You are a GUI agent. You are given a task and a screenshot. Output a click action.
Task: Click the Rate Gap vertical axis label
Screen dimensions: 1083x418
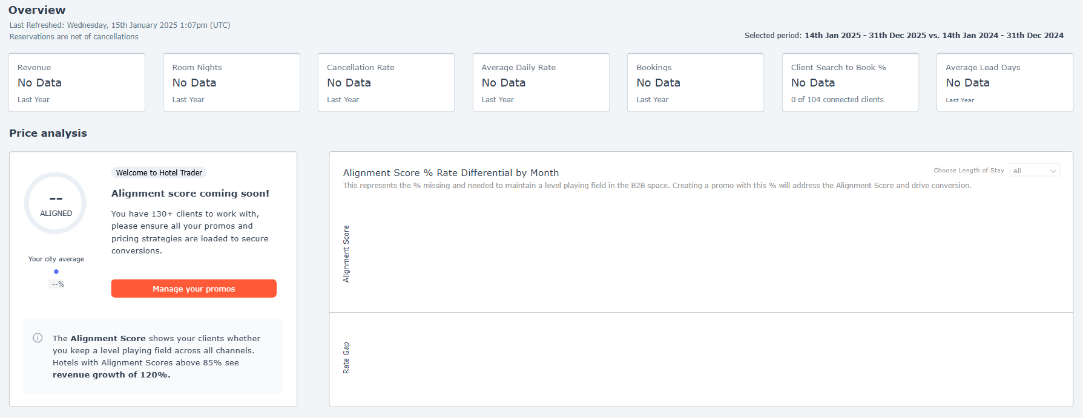pyautogui.click(x=346, y=358)
